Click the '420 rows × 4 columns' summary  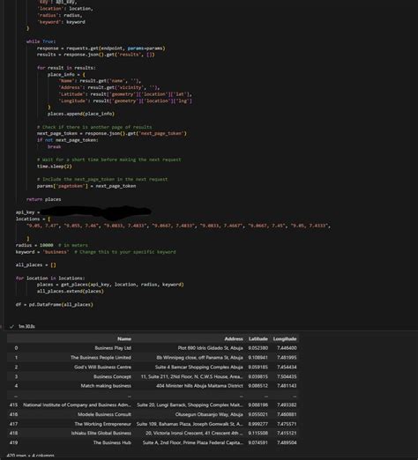(x=30, y=456)
